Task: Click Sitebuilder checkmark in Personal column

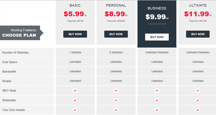Action: (116, 100)
